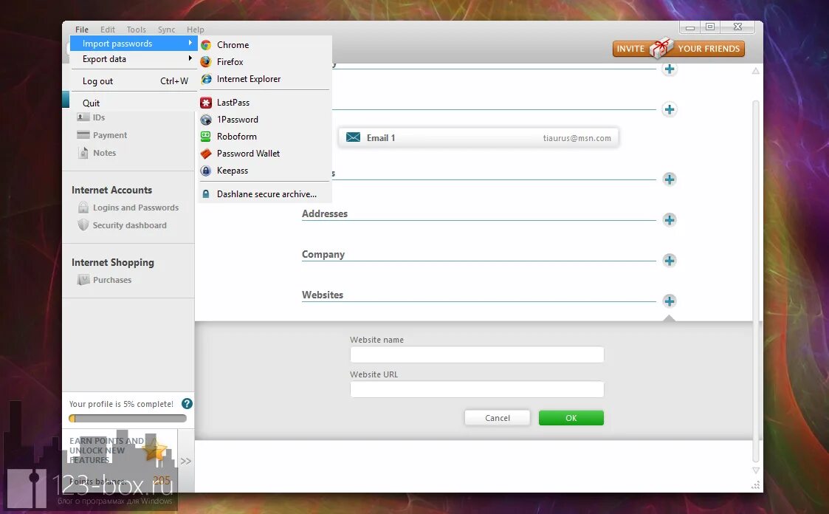
Task: Click scroll down arrow on right edge
Action: click(756, 470)
